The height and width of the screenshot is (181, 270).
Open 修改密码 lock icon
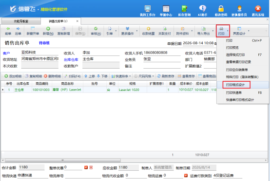point(221,11)
